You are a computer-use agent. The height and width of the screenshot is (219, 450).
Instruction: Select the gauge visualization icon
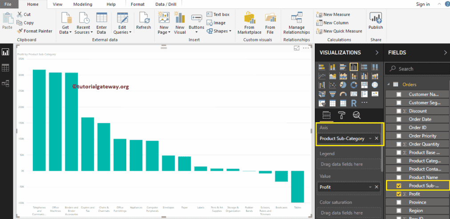coord(343,94)
